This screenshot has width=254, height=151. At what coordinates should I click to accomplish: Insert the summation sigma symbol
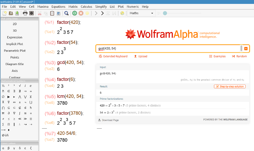click(x=3, y=124)
